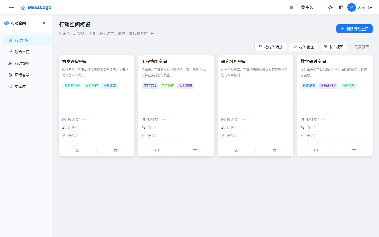Viewport: 379px width, 237px height.
Task: Open 联合空间 in the sidebar
Action: (x=26, y=52)
